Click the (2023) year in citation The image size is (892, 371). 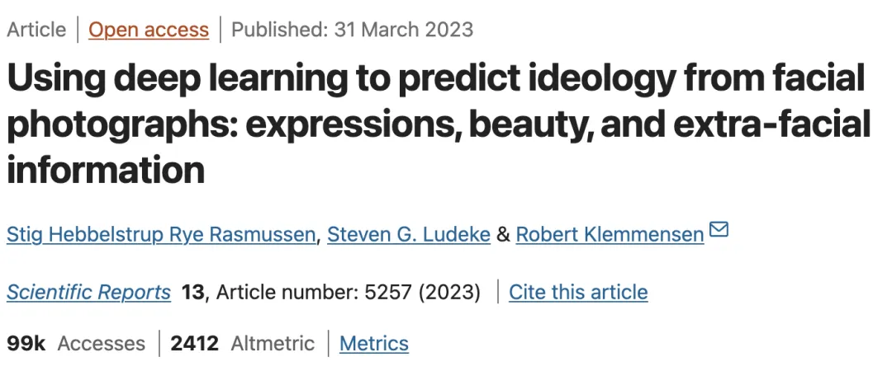tap(449, 292)
